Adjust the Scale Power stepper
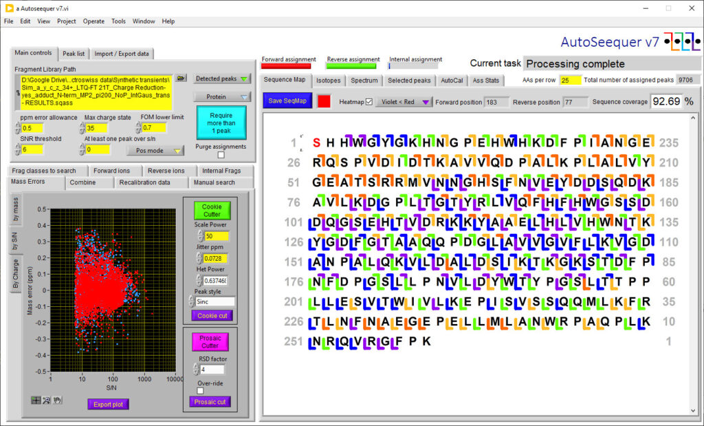Screen dimensions: 704x426 200,235
